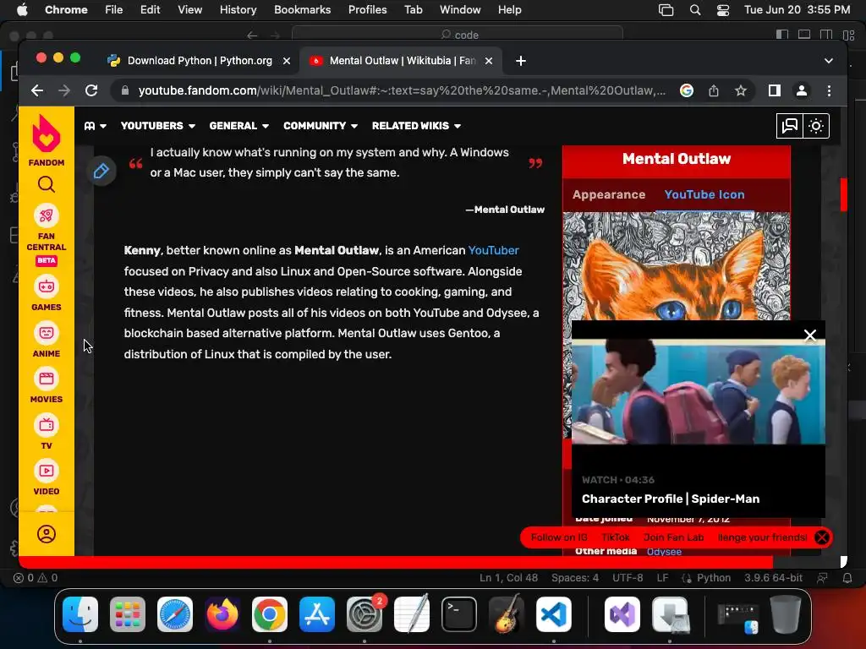
Task: Switch to the Download Python tab
Action: [x=199, y=61]
